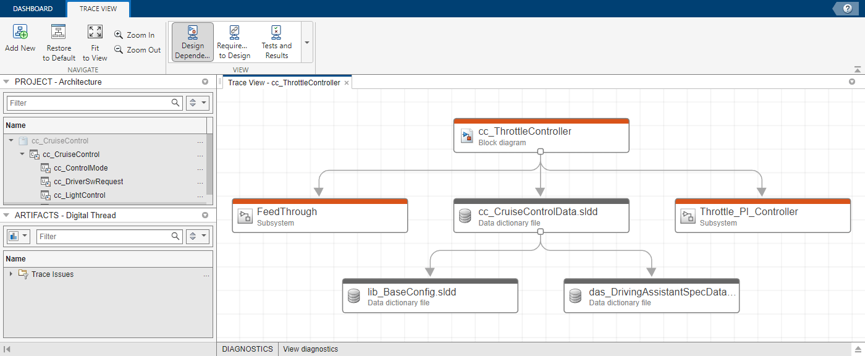Close the Trace View - cc_ThrottleController tab
The width and height of the screenshot is (865, 356).
(x=347, y=83)
